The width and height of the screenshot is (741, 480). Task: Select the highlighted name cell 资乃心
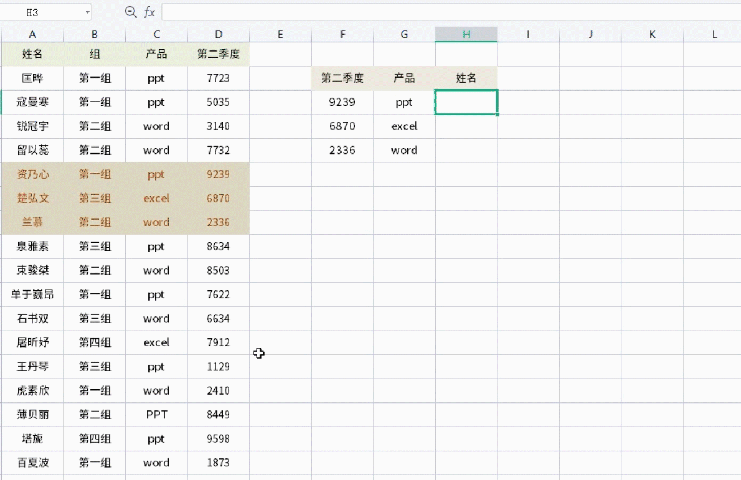click(32, 174)
